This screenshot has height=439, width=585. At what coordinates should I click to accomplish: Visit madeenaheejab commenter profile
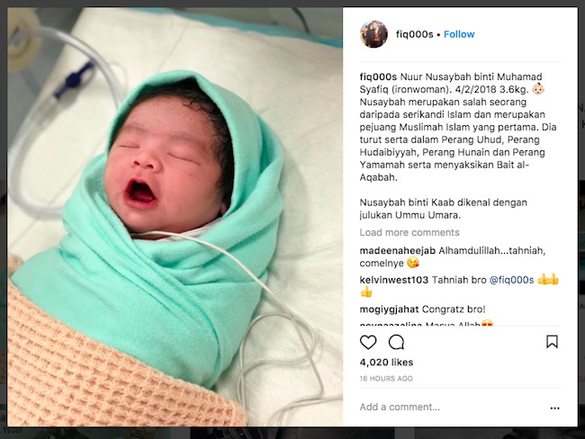tap(398, 251)
